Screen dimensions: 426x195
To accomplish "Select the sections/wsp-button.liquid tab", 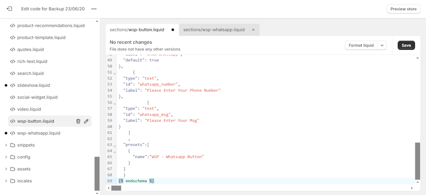I will (137, 30).
